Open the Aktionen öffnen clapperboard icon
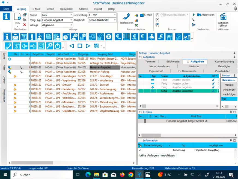 click(x=223, y=17)
